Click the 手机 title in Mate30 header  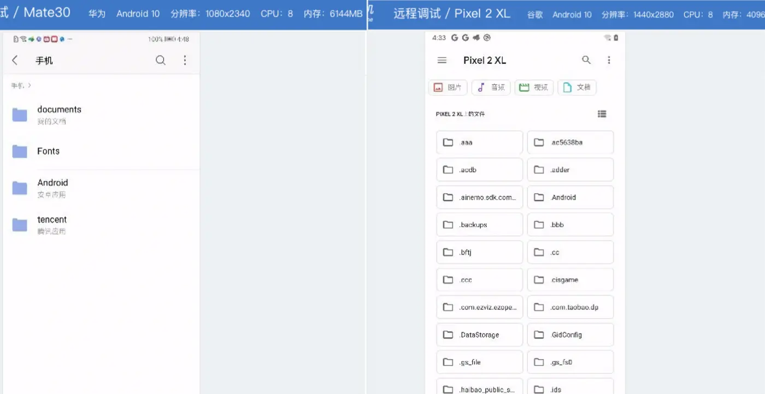pos(44,61)
